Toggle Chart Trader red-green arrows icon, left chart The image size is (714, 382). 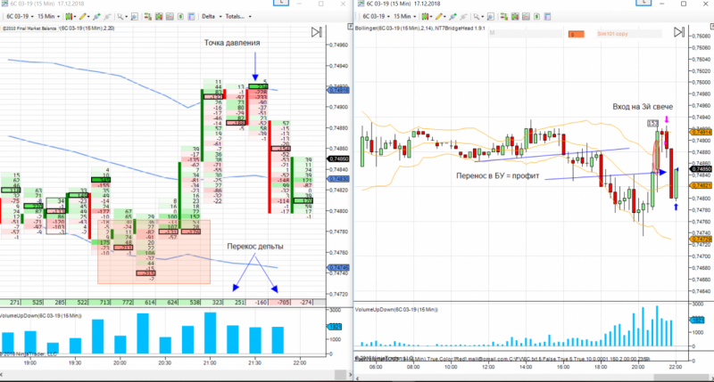148,16
